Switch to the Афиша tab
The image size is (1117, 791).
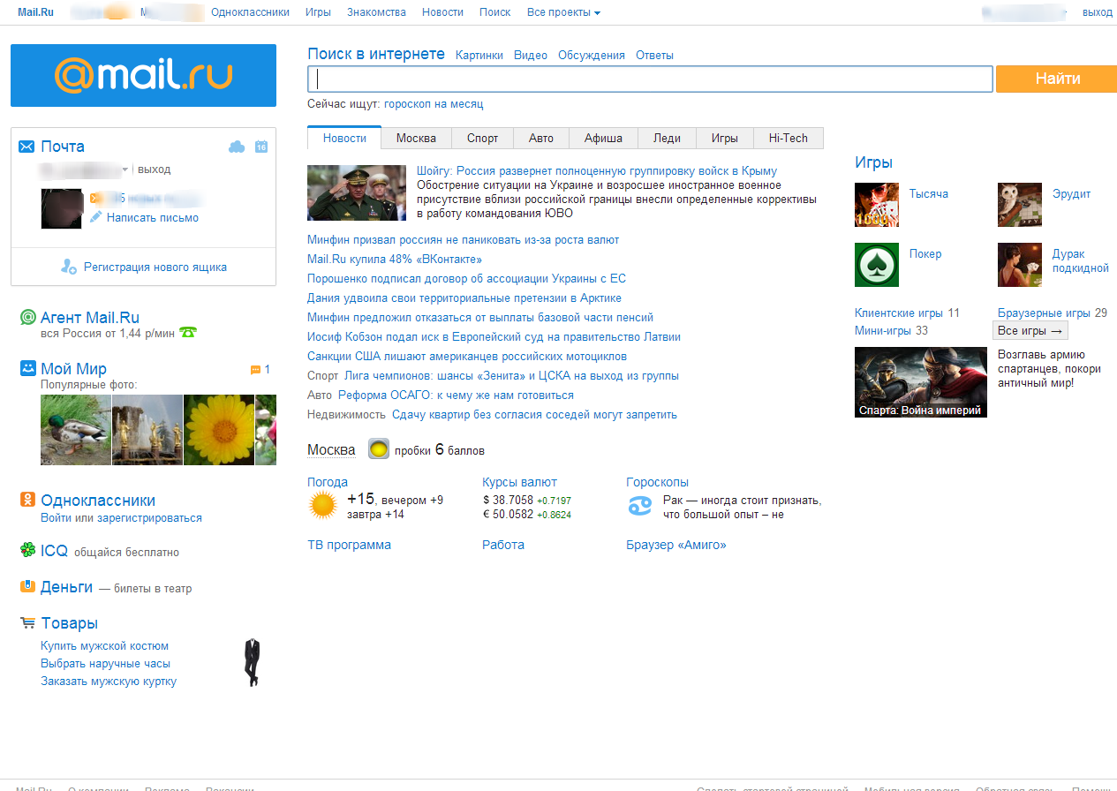603,138
